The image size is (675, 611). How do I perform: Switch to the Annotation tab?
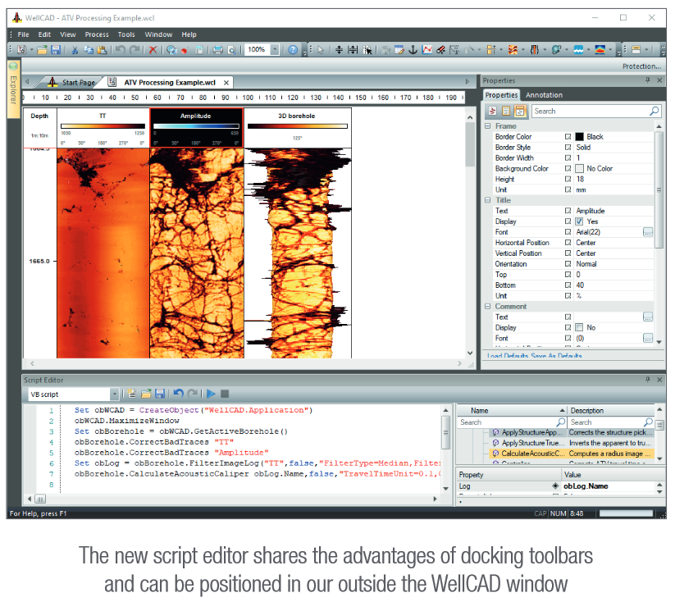coord(544,95)
